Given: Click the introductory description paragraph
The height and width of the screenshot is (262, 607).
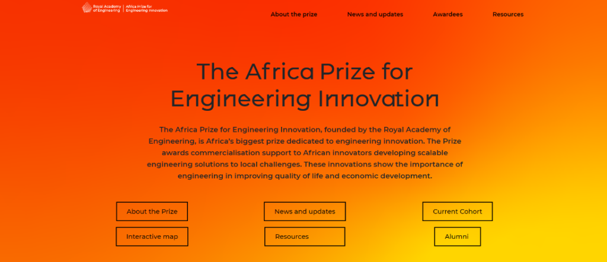Looking at the screenshot, I should (x=304, y=152).
